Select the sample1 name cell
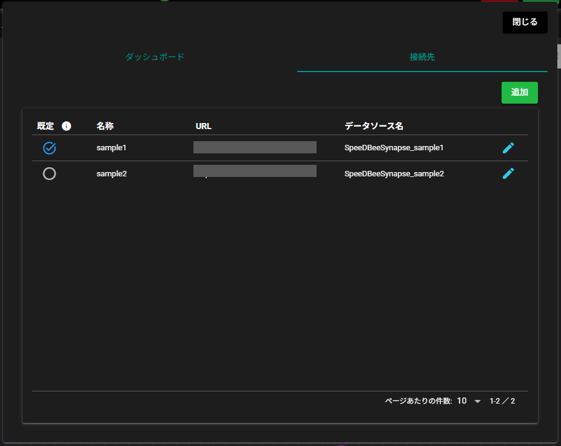This screenshot has width=561, height=446. [x=111, y=148]
